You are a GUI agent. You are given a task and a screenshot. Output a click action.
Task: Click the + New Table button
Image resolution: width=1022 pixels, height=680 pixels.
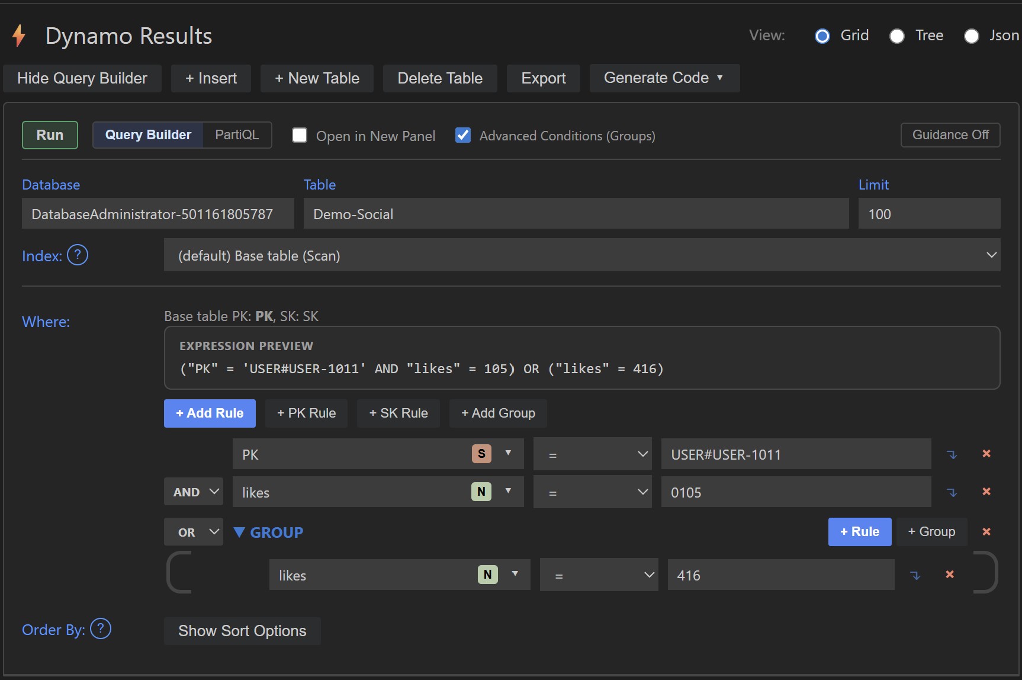tap(317, 78)
